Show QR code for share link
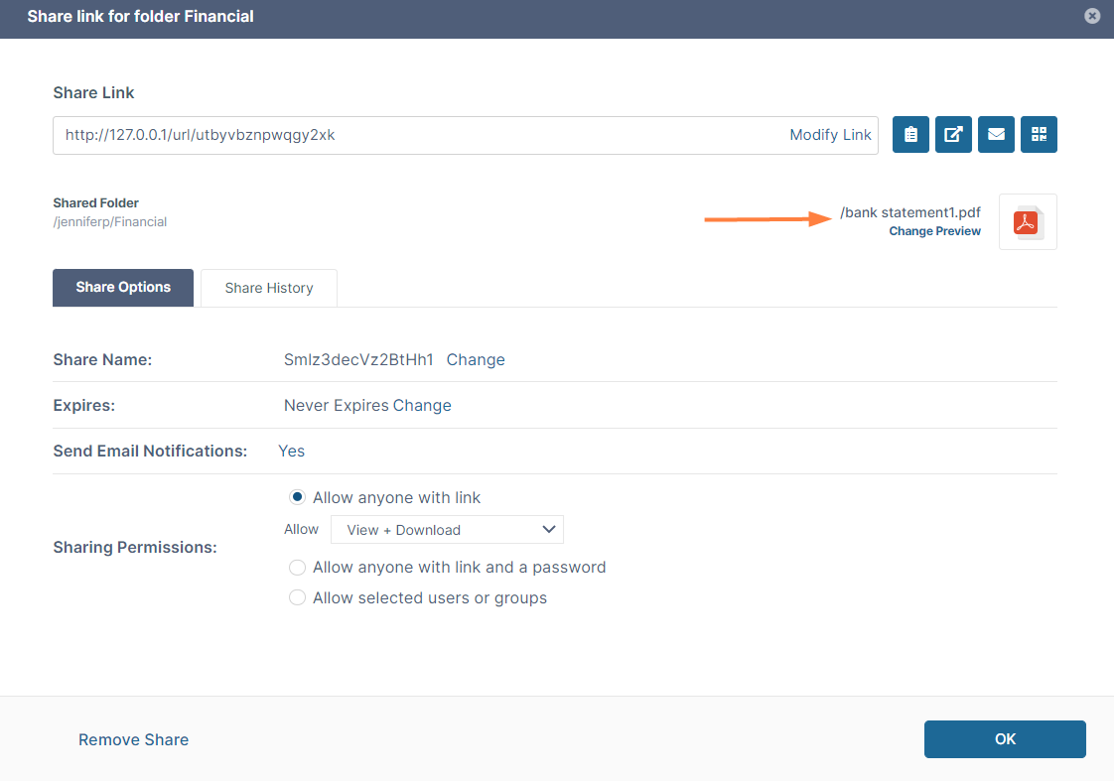 [1039, 135]
